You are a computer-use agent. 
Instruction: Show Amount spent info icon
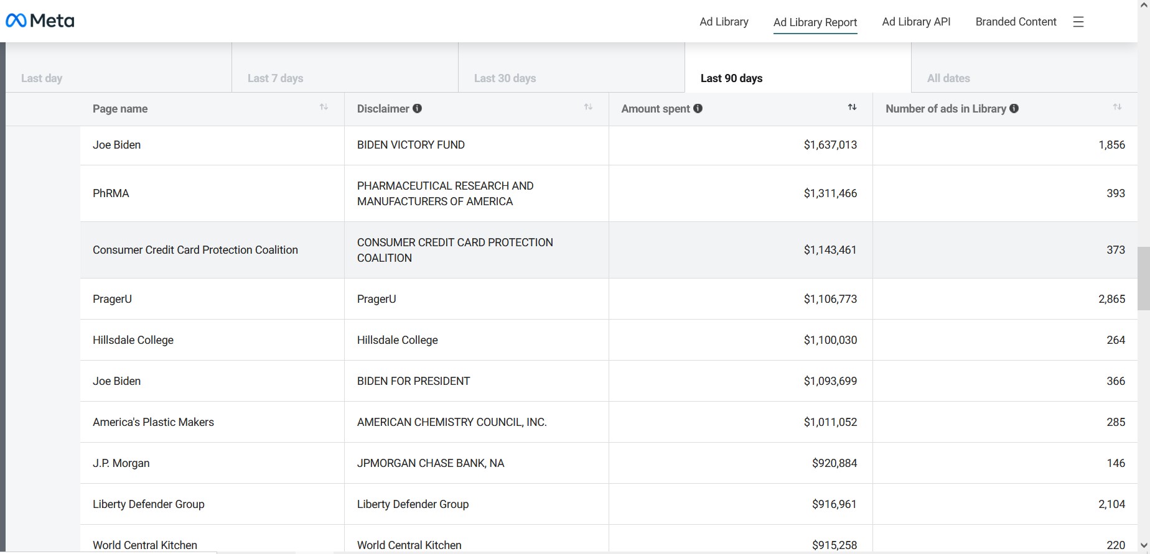698,108
